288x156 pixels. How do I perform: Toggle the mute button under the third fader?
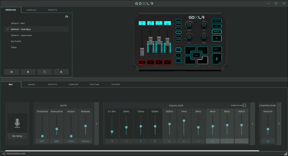pos(159,62)
